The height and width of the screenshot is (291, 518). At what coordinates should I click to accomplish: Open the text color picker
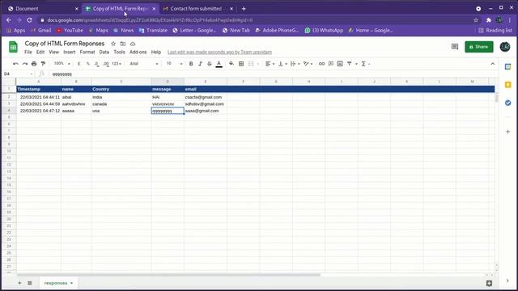tap(219, 64)
